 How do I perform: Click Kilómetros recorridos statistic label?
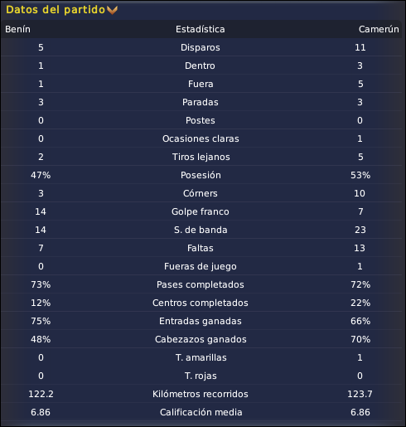coord(201,394)
